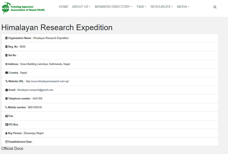Expand the RESOURCES dropdown menu
Screen dimensions: 228x154
(162, 7)
